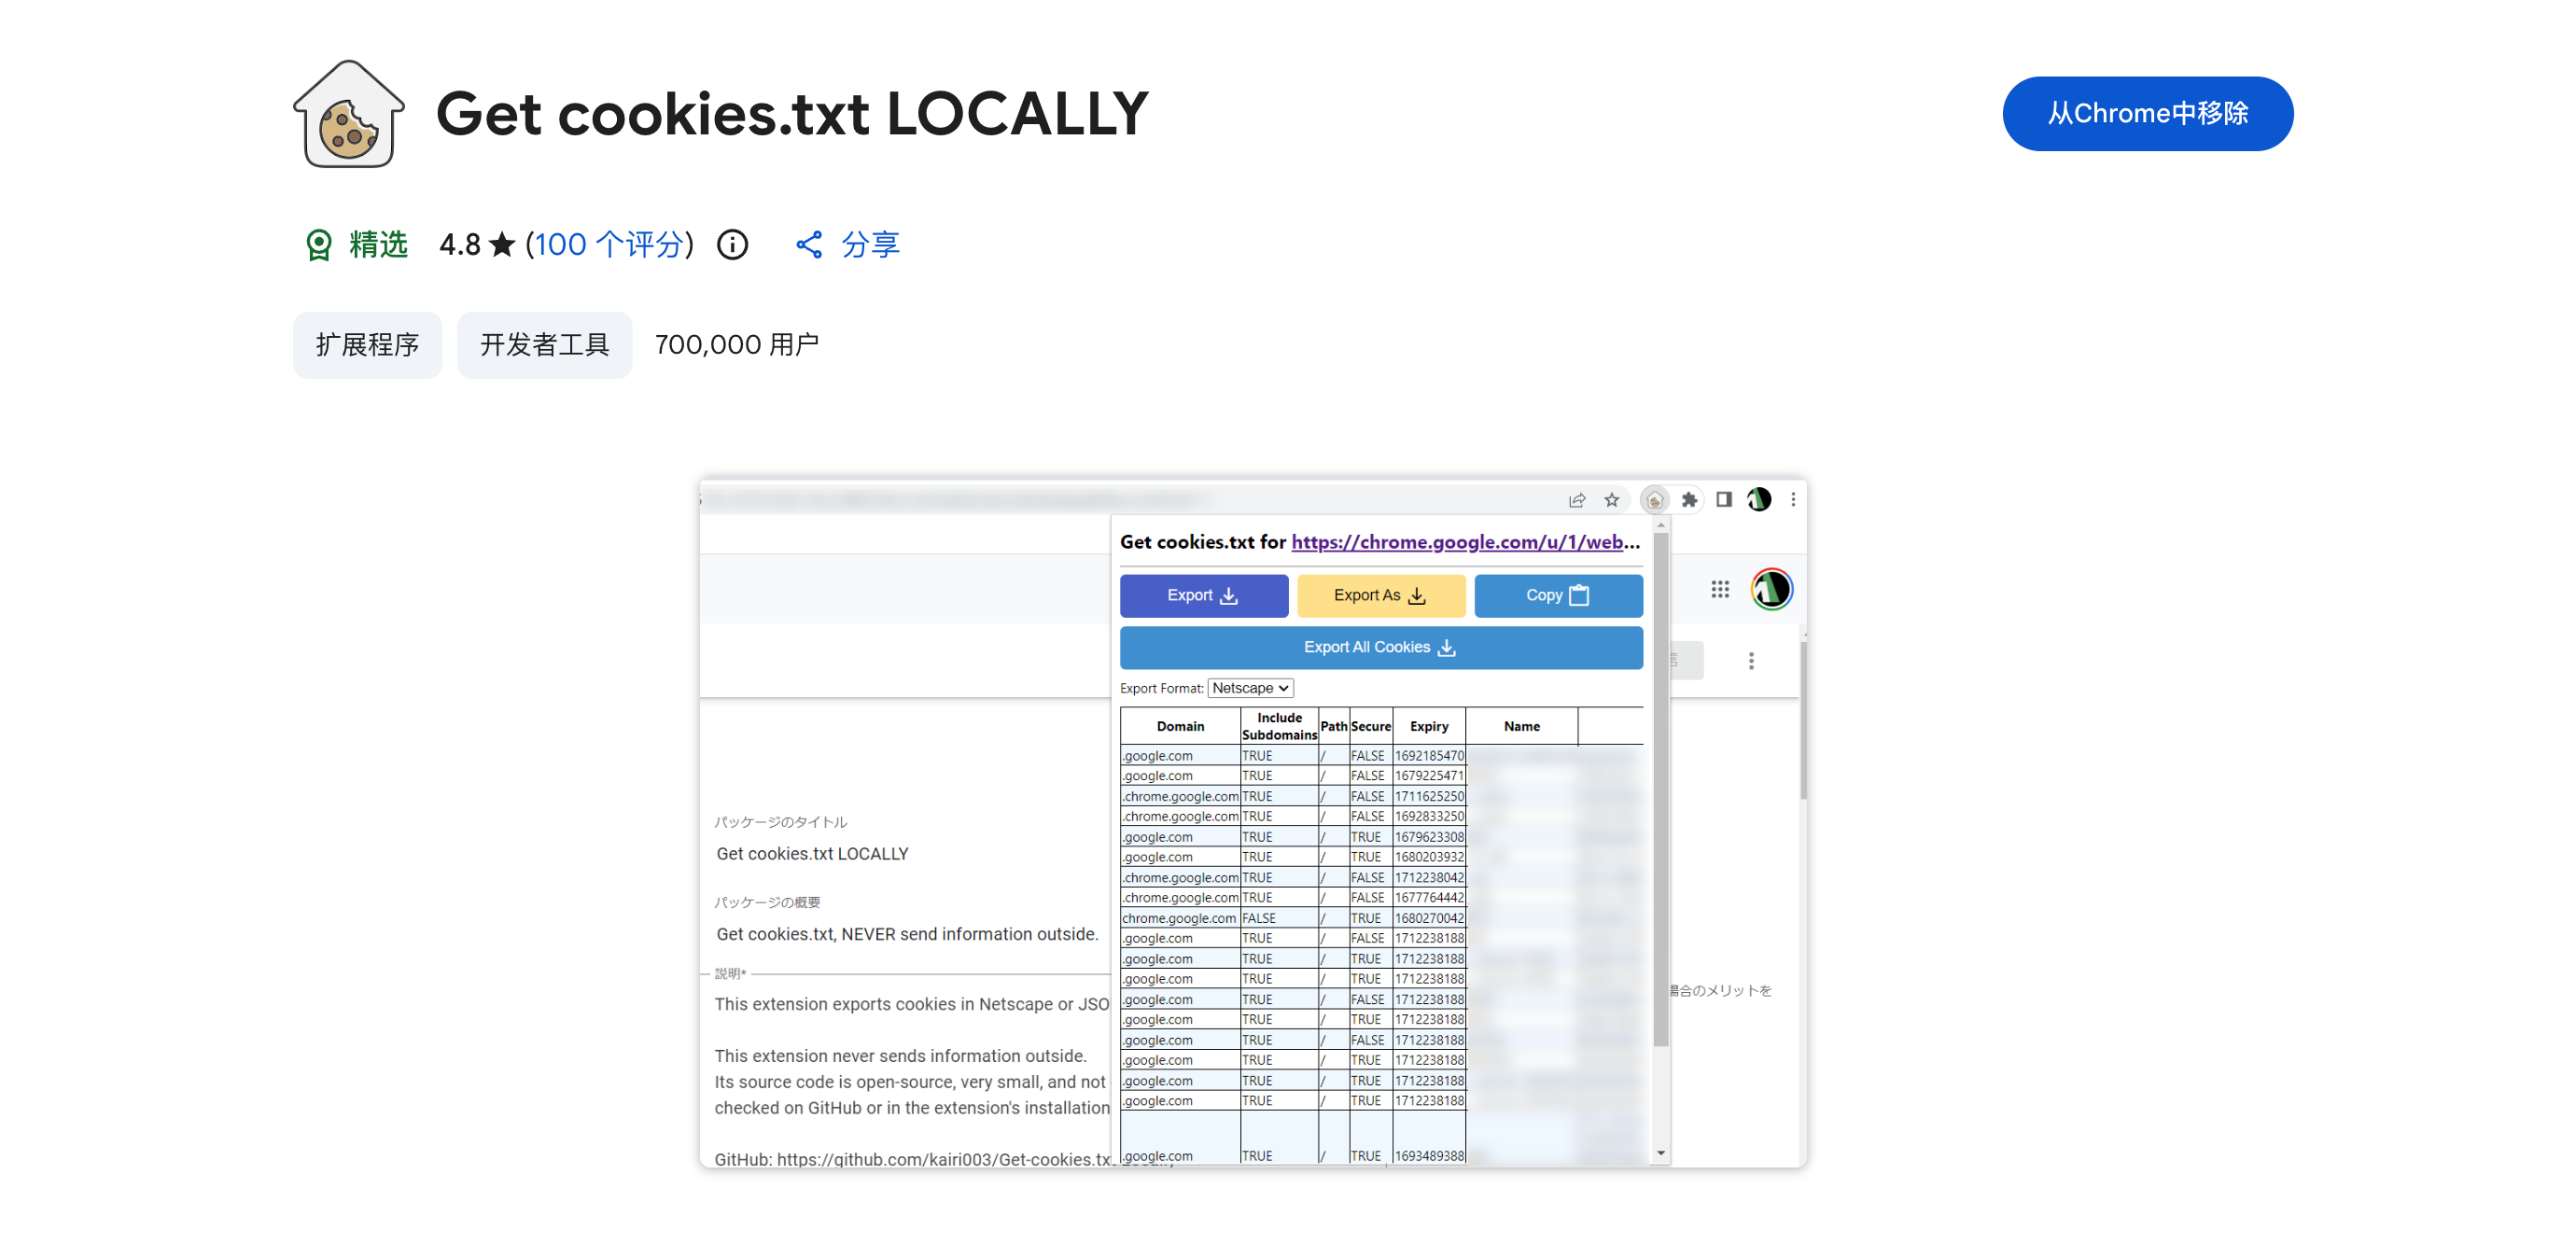Click the 从Chrome中移除 button
The image size is (2576, 1258).
coord(2147,114)
